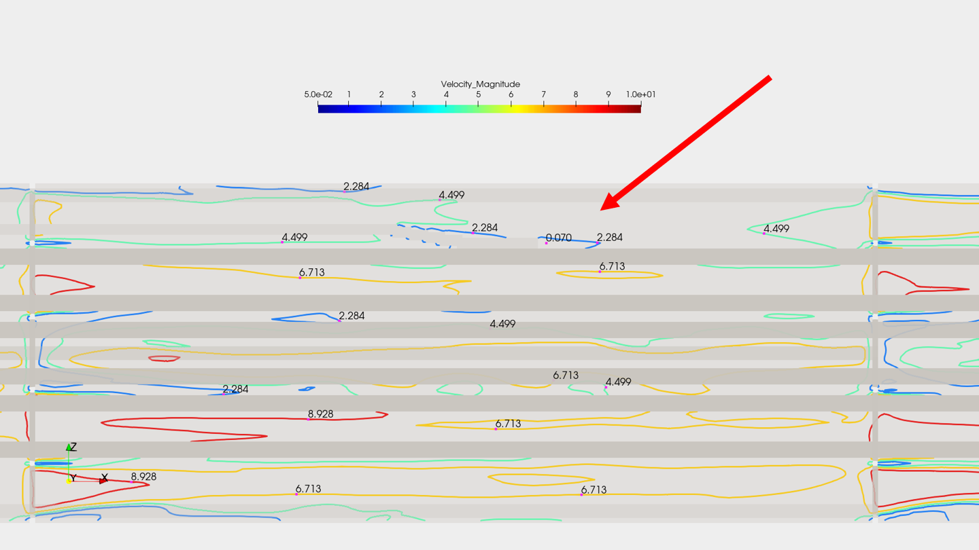Click the dark red end of the color bar
Viewport: 979px width, 550px height.
pos(636,108)
